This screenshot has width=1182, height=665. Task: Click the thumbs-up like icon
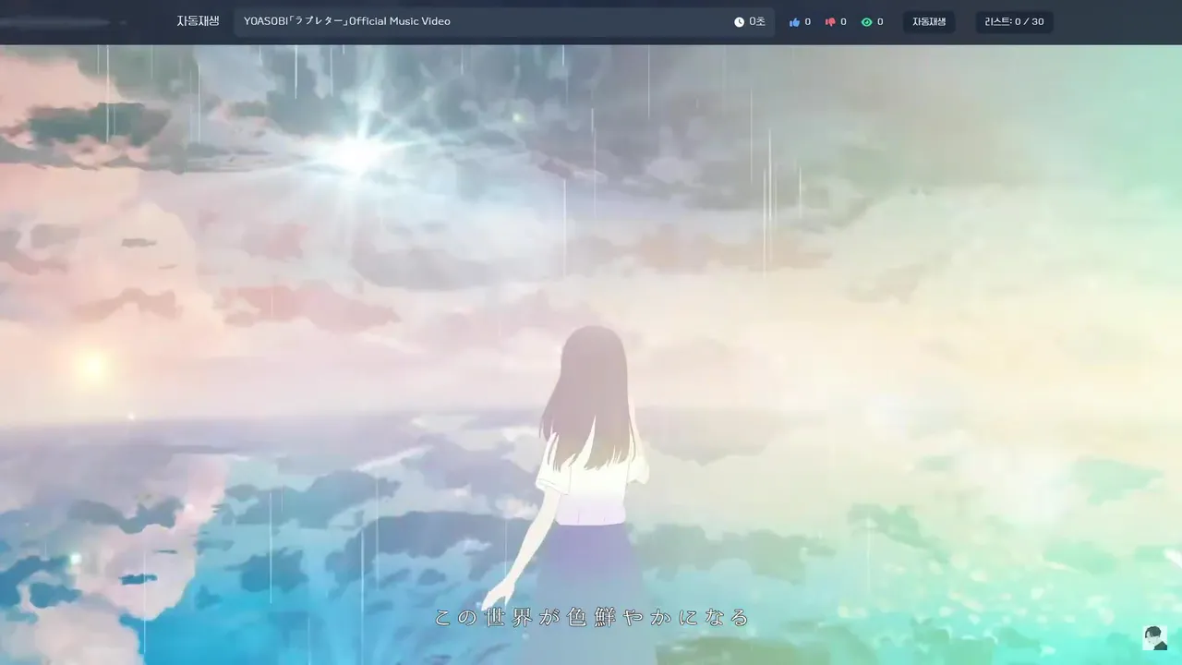794,22
